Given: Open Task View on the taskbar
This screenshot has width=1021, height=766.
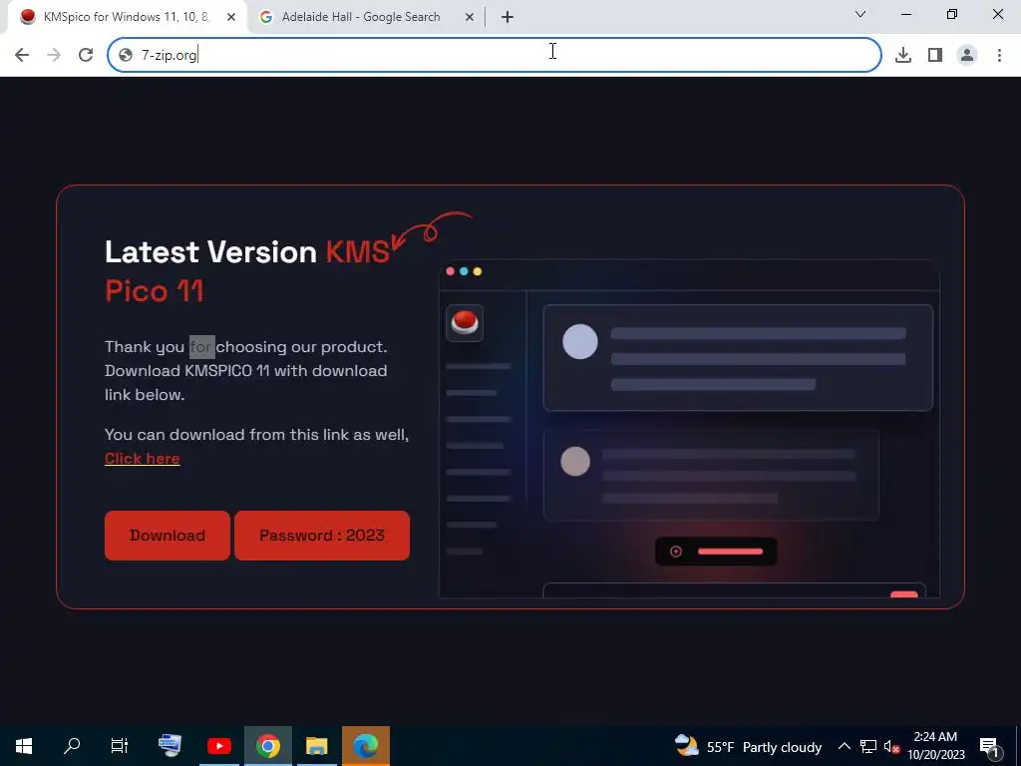Looking at the screenshot, I should pos(120,746).
